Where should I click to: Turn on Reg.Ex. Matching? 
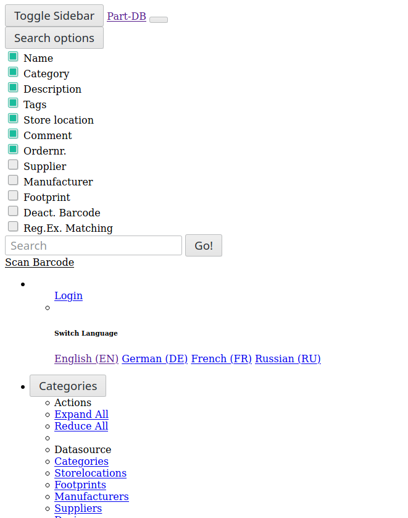click(x=13, y=227)
